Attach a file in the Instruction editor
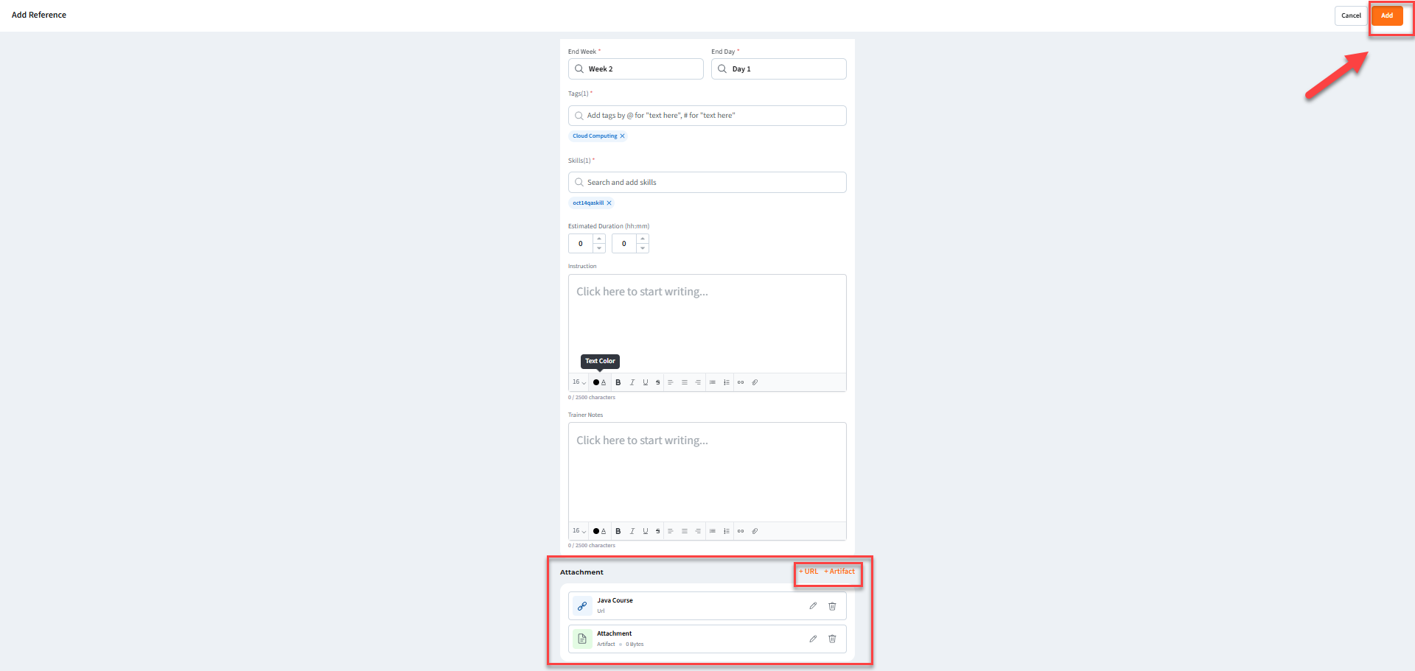The width and height of the screenshot is (1415, 671). tap(755, 382)
